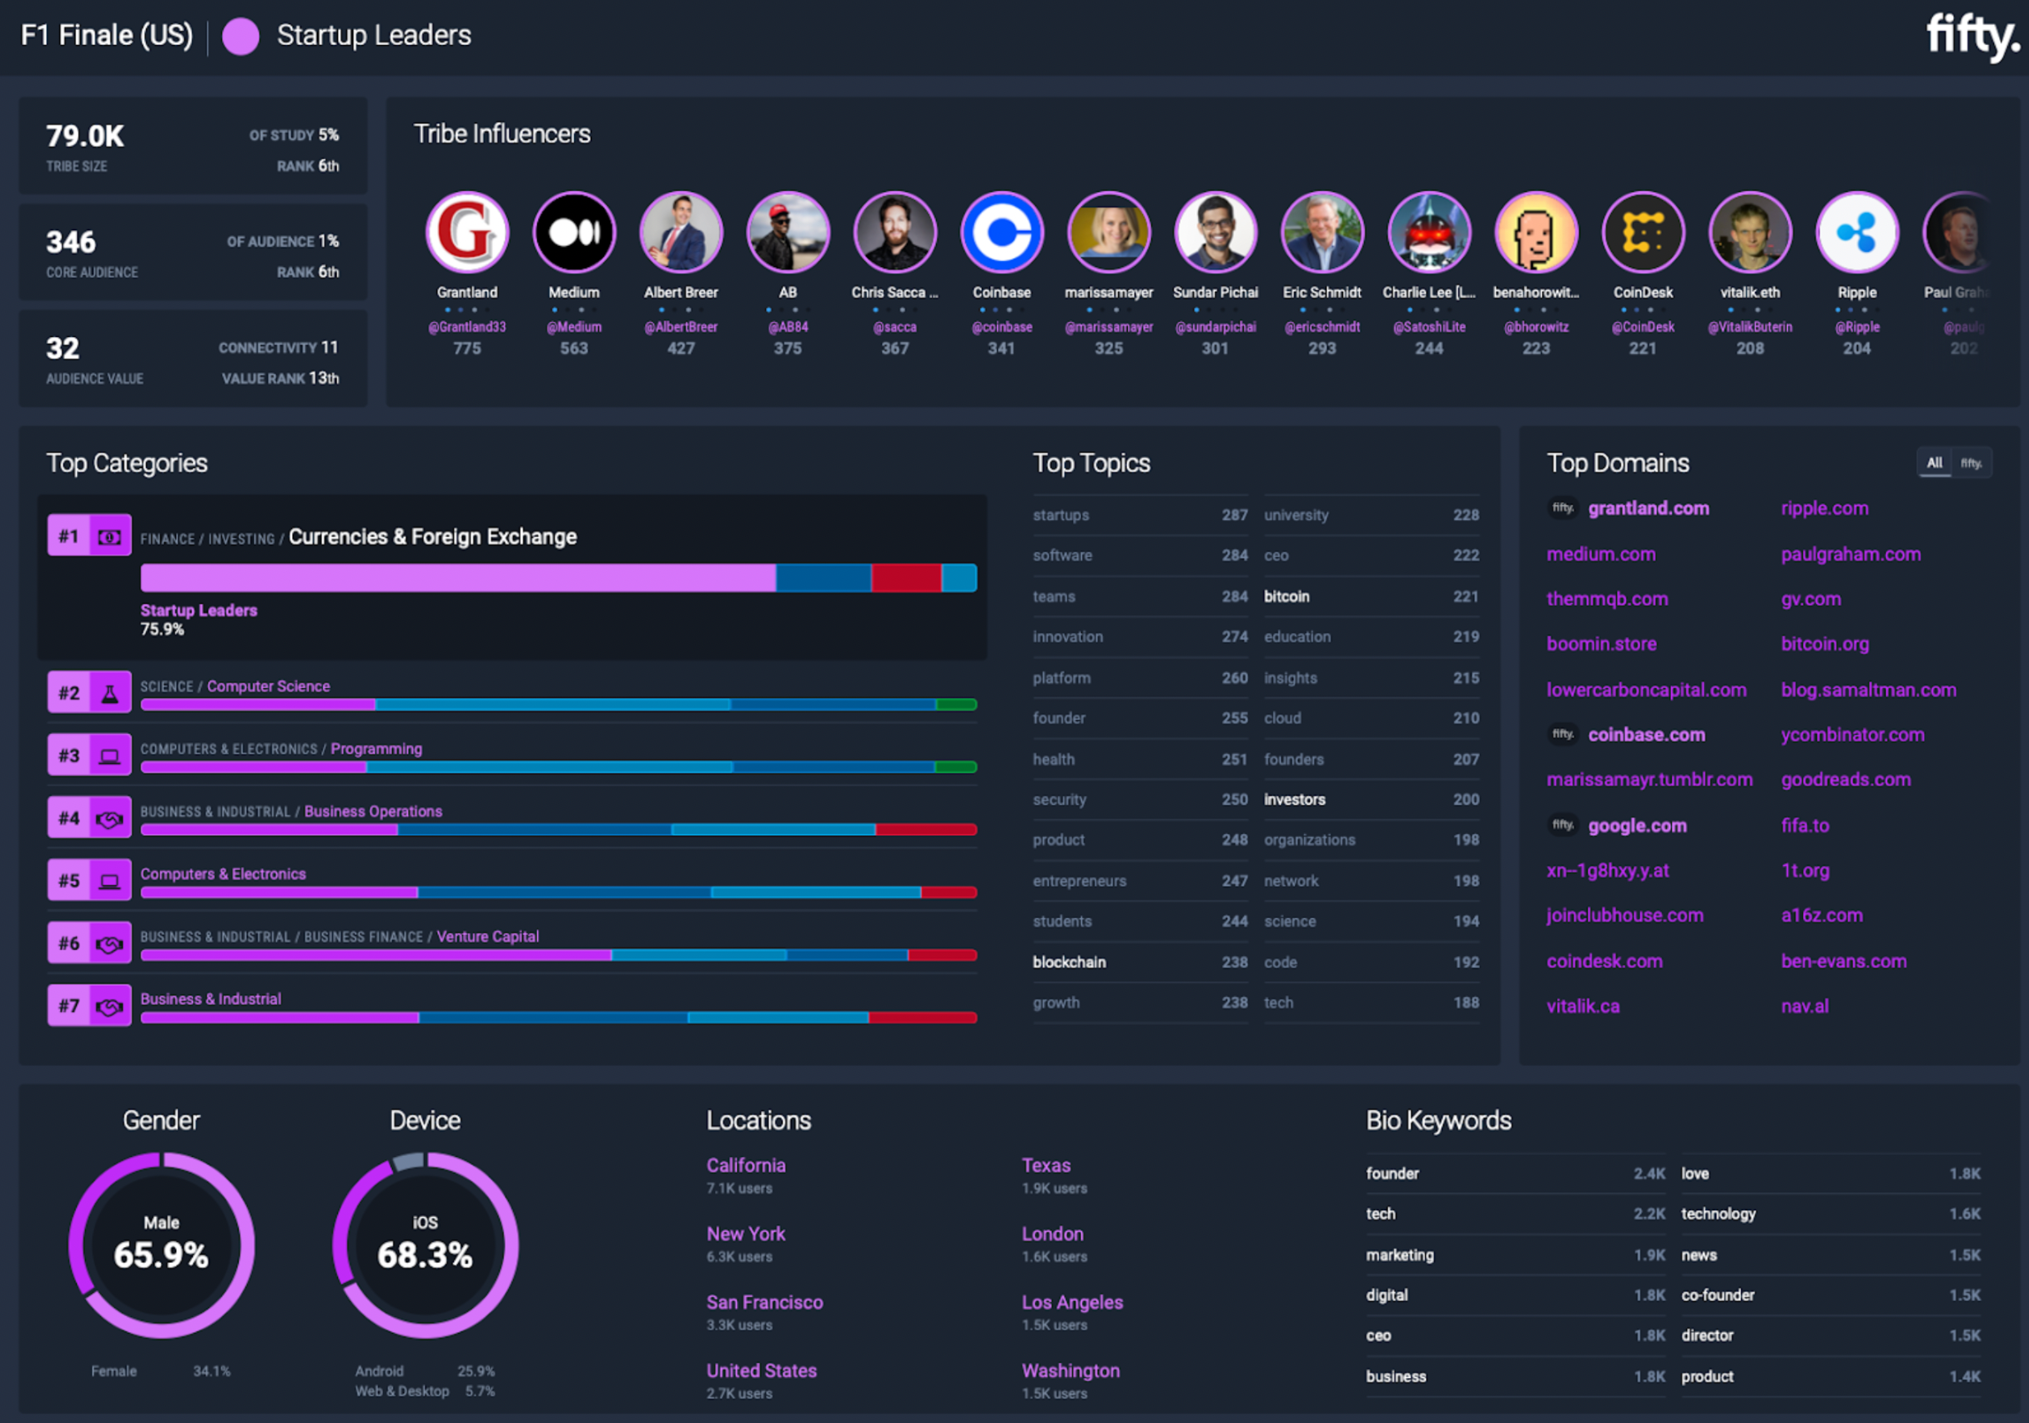Screen dimensions: 2029x1423
Task: Click the Coinbase logo avatar
Action: (x=1001, y=233)
